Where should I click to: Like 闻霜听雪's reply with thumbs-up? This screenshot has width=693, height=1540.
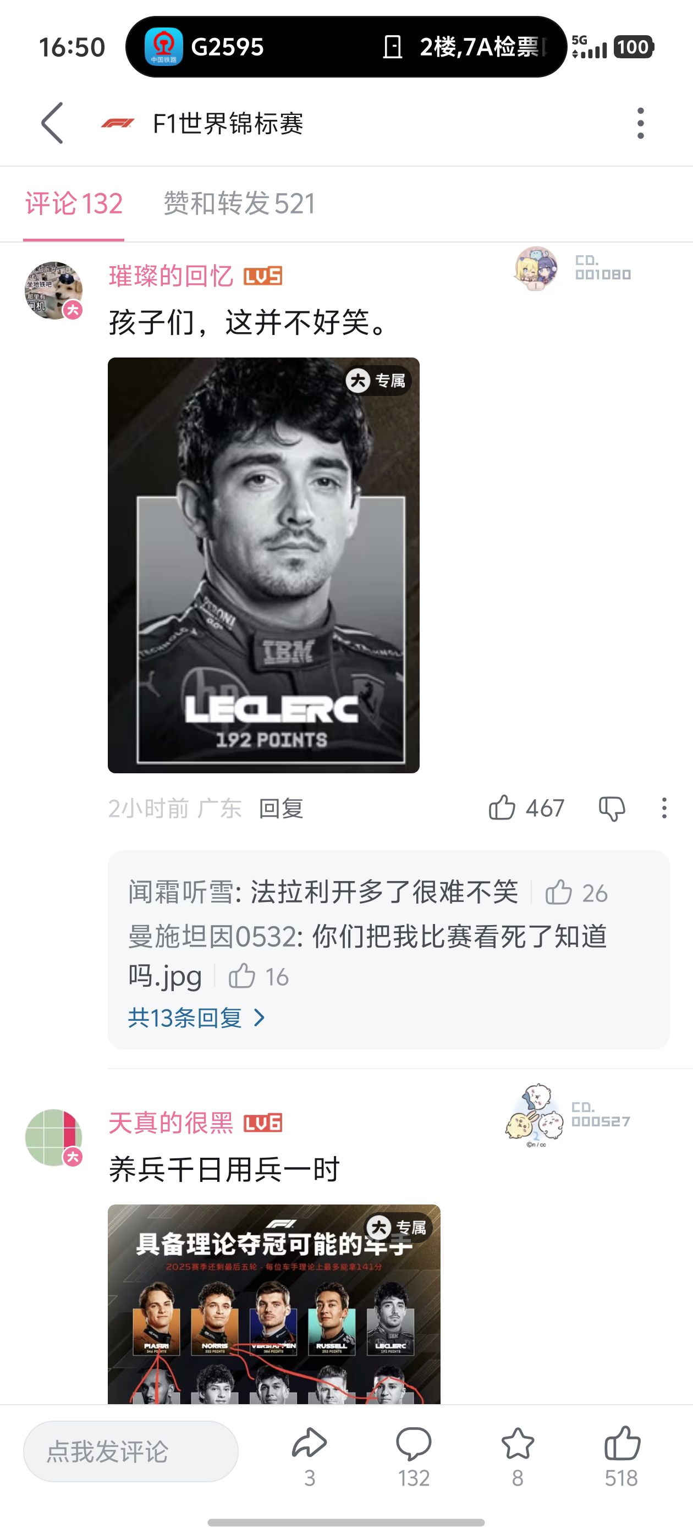pyautogui.click(x=558, y=893)
